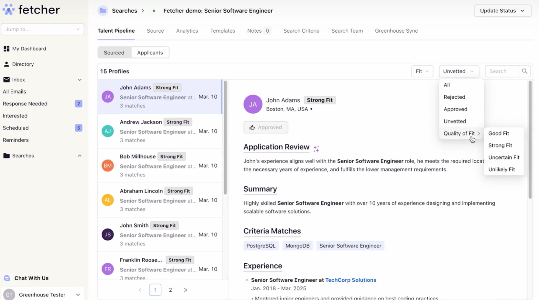
Task: Switch to the Applicants view
Action: (150, 52)
